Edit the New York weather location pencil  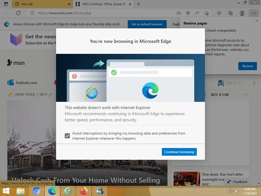coord(51,94)
